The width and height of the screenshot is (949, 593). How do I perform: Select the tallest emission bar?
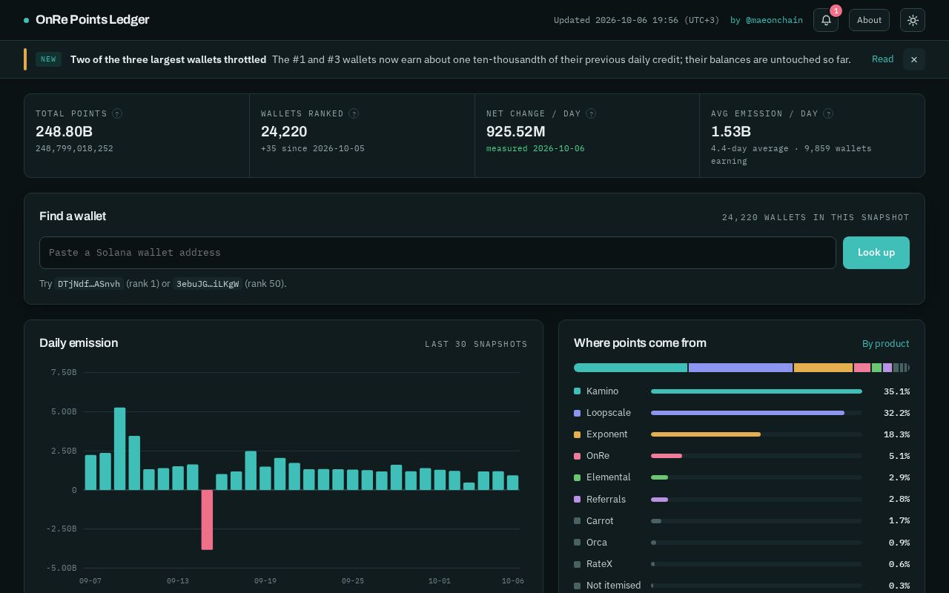point(119,448)
